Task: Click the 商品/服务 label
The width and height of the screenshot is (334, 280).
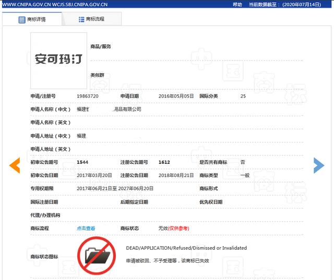Action: 101,46
